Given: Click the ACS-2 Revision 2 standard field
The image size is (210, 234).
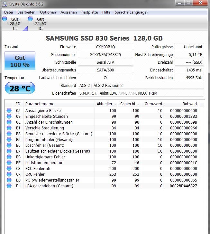Looking at the screenshot, I should tap(141, 86).
